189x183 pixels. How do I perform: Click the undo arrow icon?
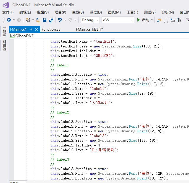(x=60, y=20)
